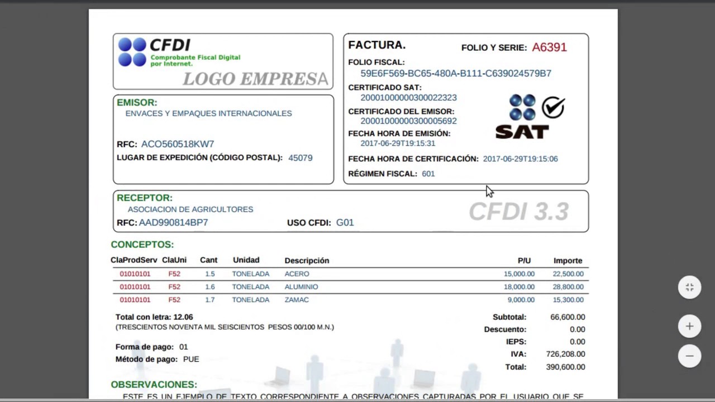Click importe 28,800.00 in ALUMINIO row
The image size is (715, 402).
568,287
